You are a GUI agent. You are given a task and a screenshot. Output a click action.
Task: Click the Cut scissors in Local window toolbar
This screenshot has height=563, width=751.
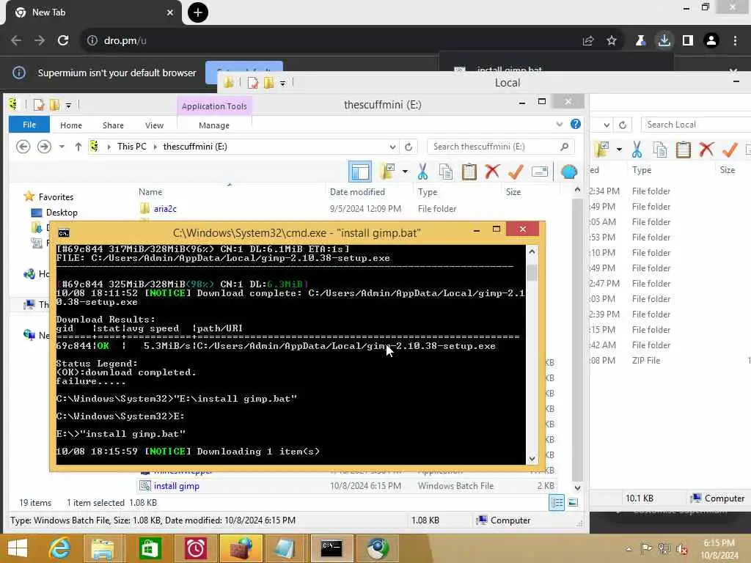637,150
